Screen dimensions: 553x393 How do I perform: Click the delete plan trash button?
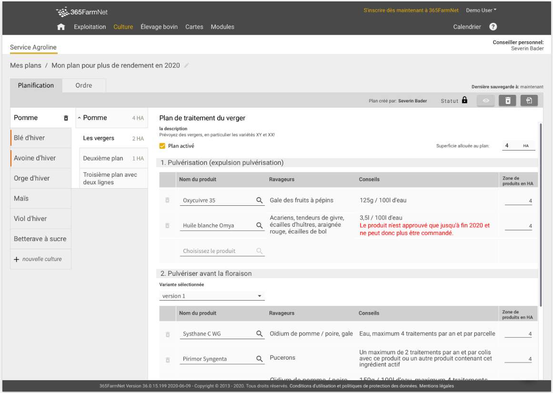click(x=508, y=101)
